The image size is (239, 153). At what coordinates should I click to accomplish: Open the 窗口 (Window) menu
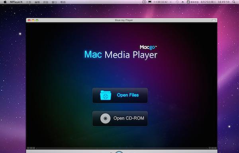[54, 2]
